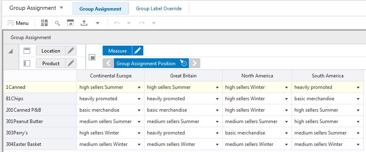This screenshot has width=366, height=152.
Task: Select the 201Canned P&B row header
Action: 40,110
